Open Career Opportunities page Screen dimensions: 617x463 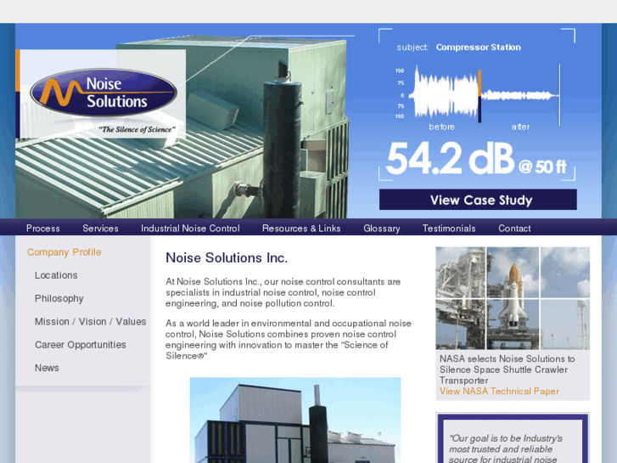coord(81,345)
